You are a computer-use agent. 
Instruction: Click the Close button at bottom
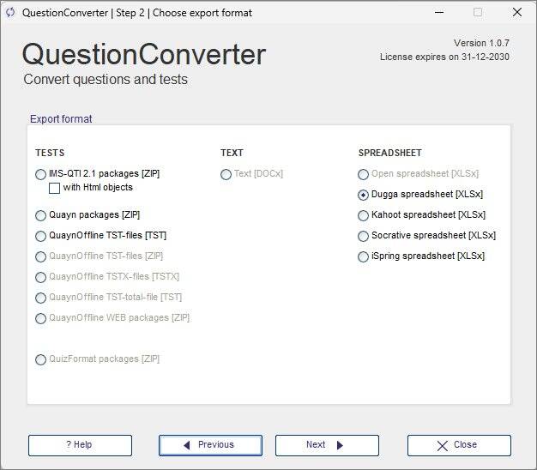(x=459, y=445)
